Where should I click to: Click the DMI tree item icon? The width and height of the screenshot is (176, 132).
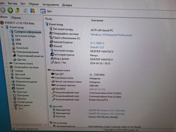coord(13,40)
